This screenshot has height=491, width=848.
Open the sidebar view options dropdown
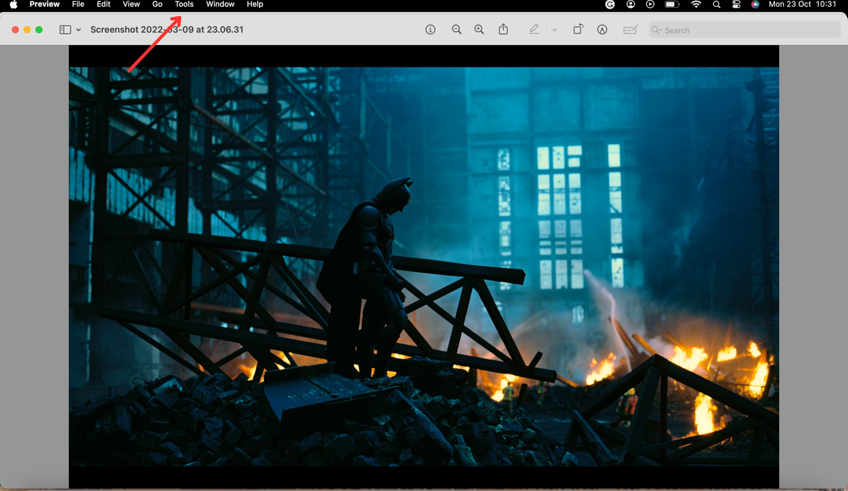77,29
